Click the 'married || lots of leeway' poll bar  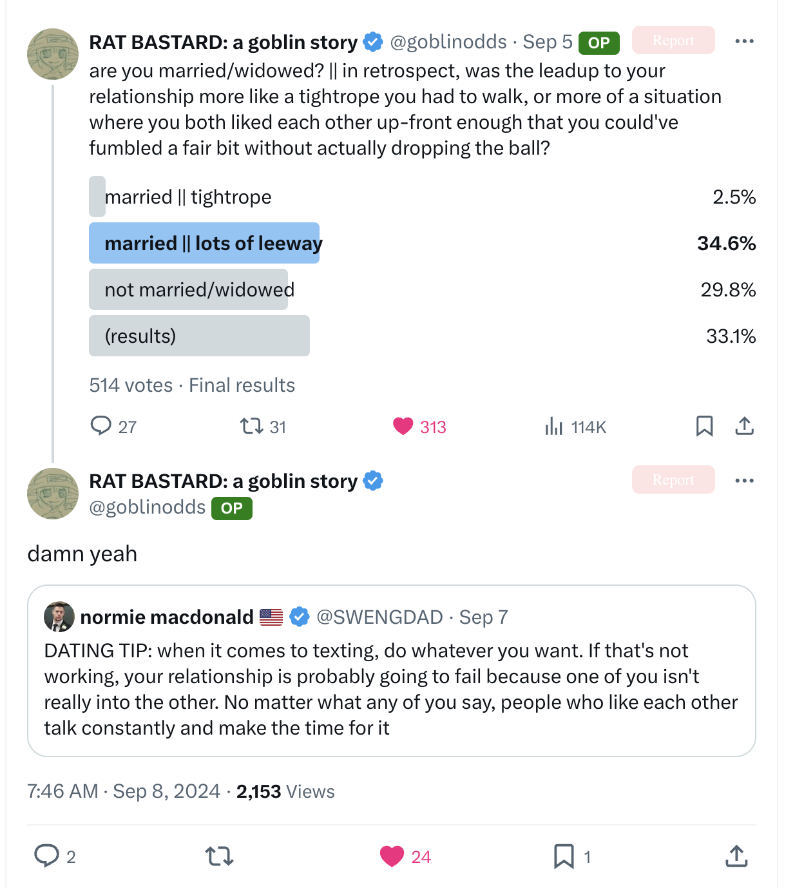pyautogui.click(x=204, y=243)
